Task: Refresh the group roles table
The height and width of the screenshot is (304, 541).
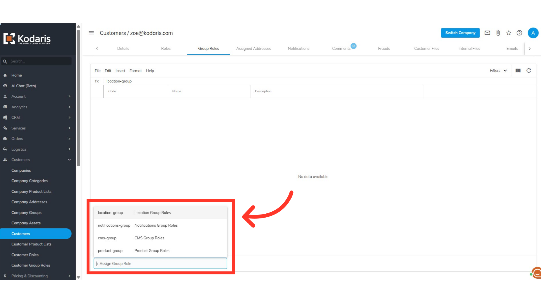Action: 529,71
